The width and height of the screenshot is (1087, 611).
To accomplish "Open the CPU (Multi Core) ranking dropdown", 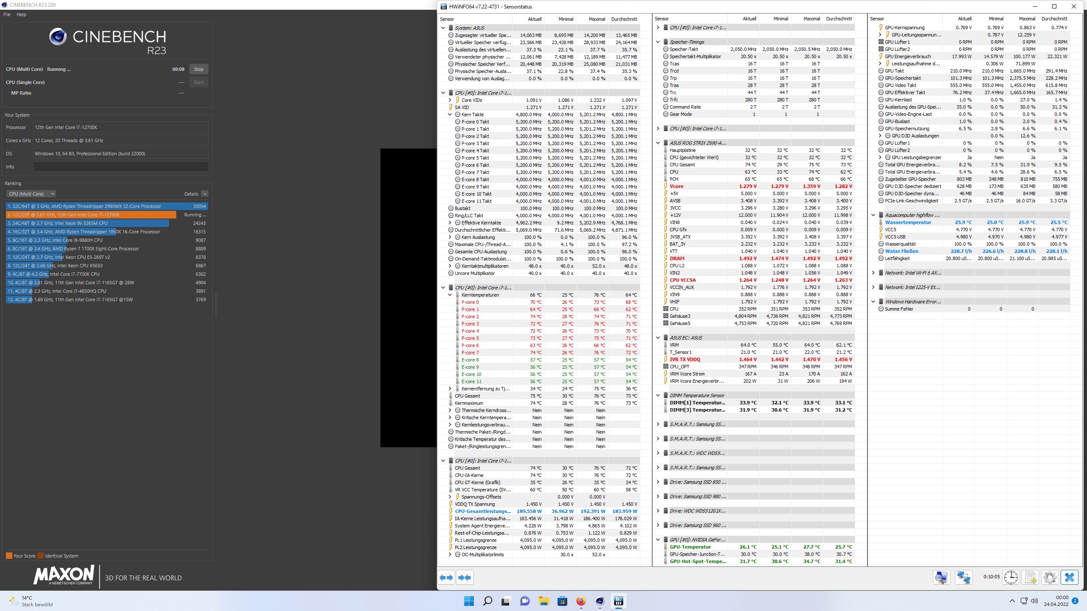I will point(31,194).
